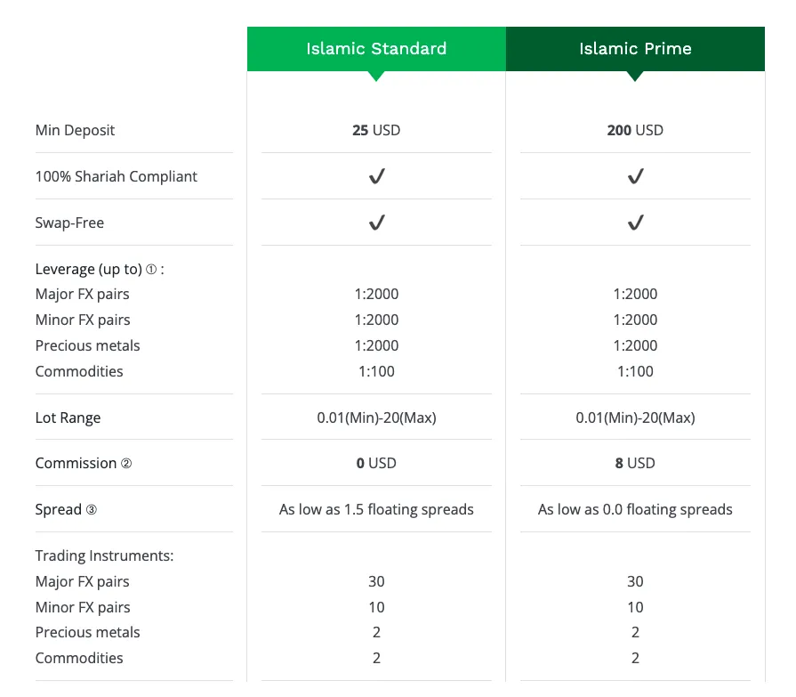Viewport: 796px width, 697px height.
Task: Click the Spread footnote ③ info icon
Action: pos(92,509)
